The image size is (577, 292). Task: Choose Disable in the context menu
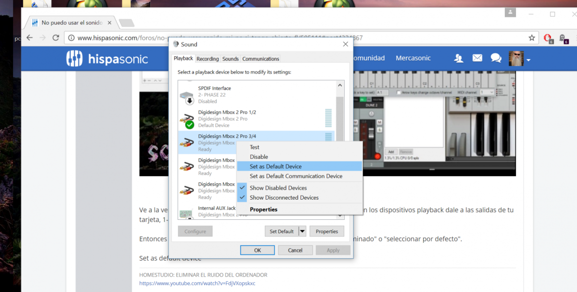pyautogui.click(x=300, y=157)
